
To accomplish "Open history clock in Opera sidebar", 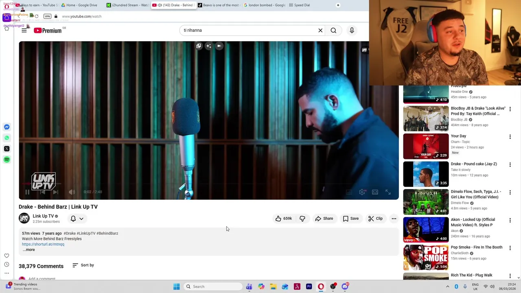I will tap(7, 265).
